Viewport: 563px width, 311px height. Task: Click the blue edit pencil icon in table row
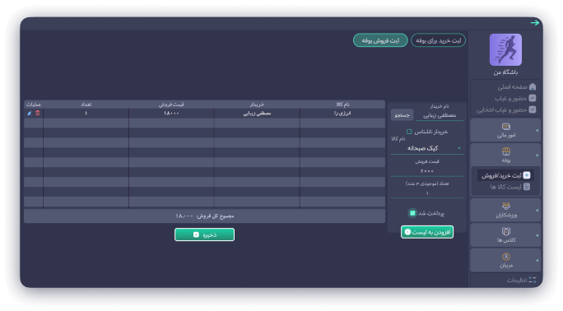click(x=30, y=114)
